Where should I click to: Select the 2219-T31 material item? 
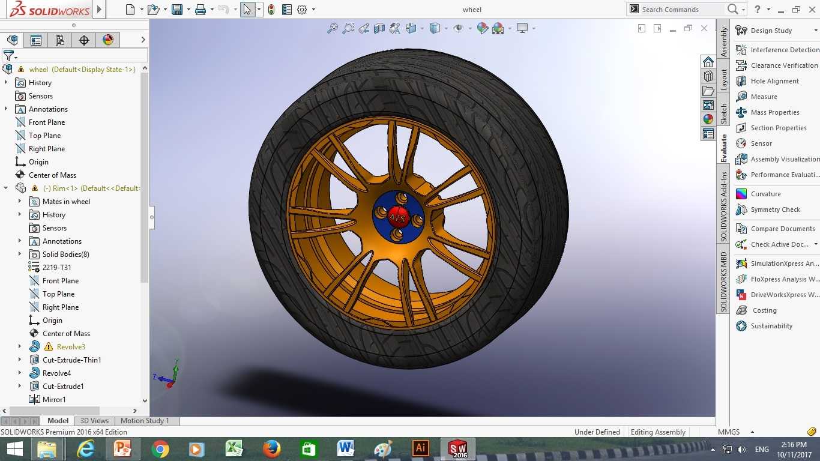[56, 268]
